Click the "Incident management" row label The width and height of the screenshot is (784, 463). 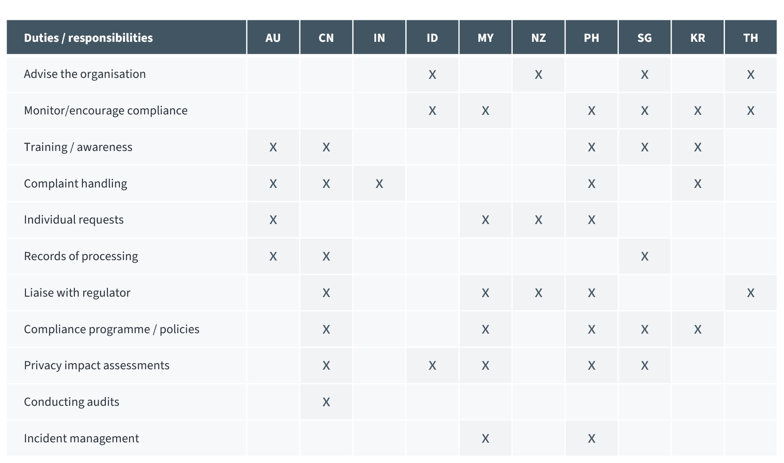coord(81,438)
